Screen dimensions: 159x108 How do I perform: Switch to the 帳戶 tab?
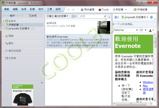pos(12,16)
